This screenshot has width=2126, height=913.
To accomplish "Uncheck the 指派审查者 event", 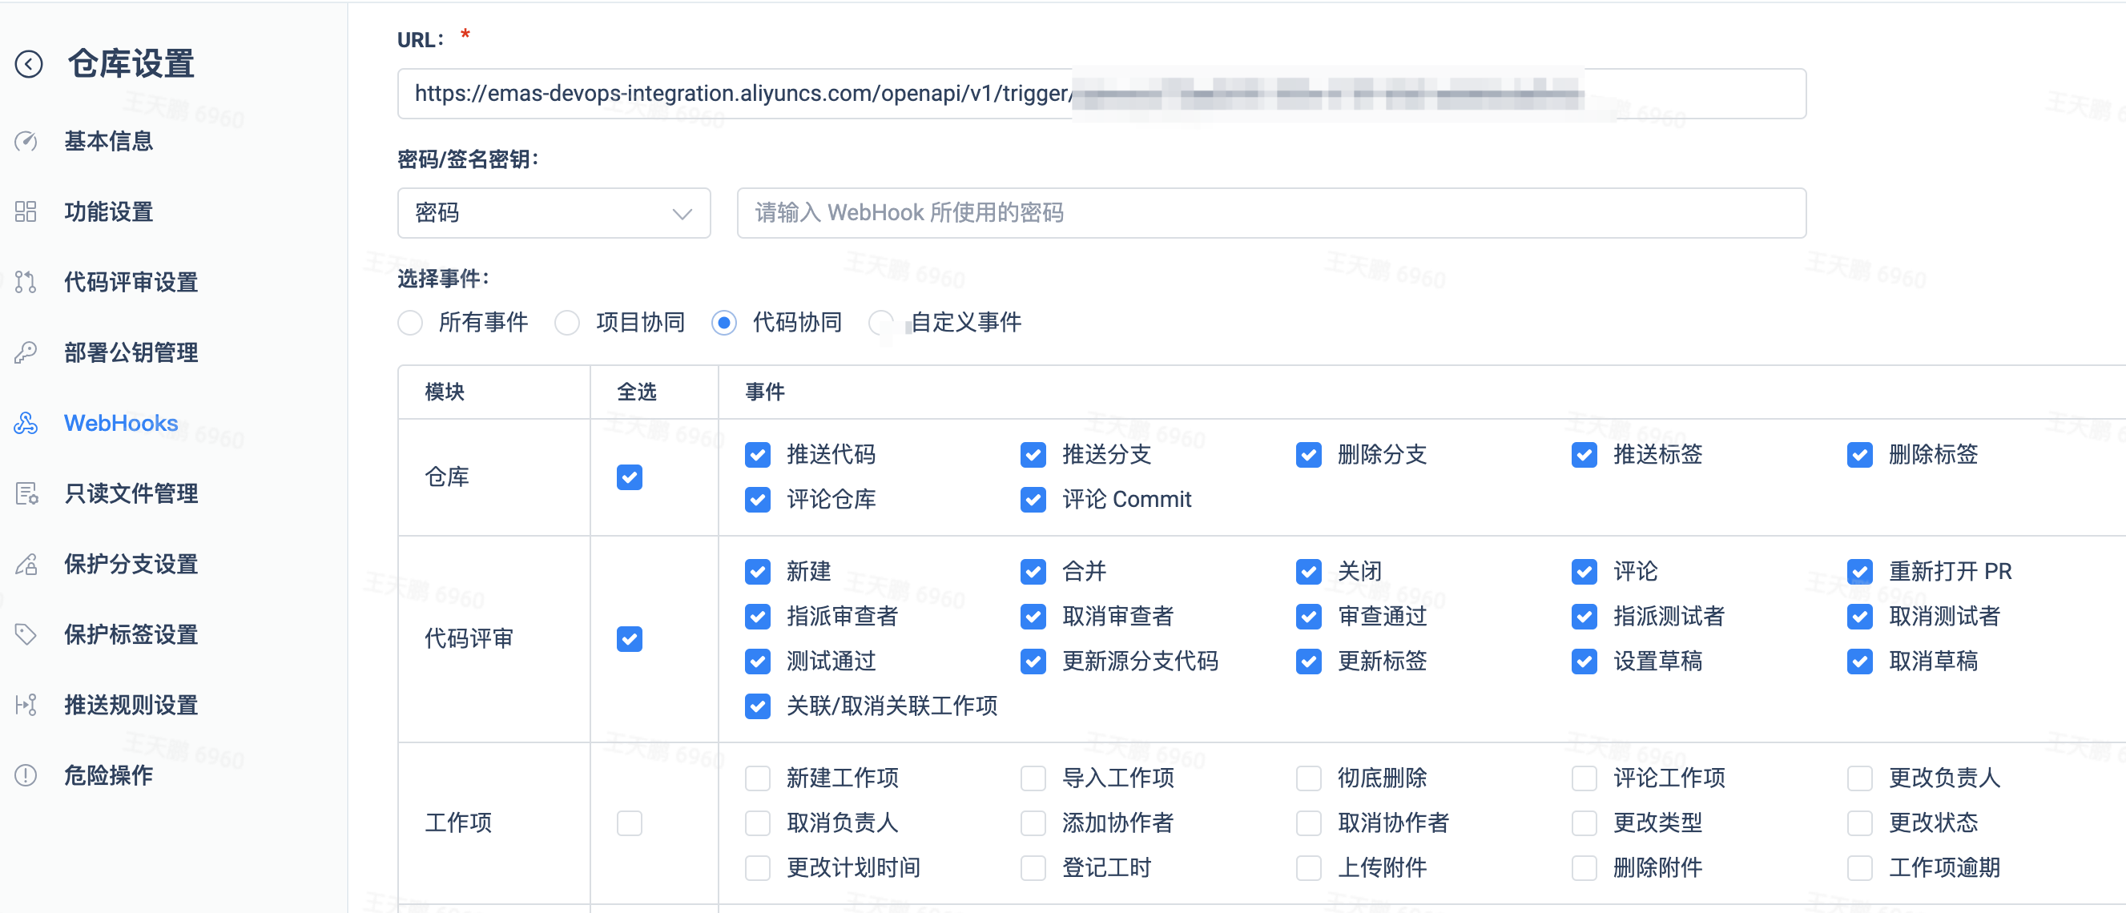I will tap(758, 617).
